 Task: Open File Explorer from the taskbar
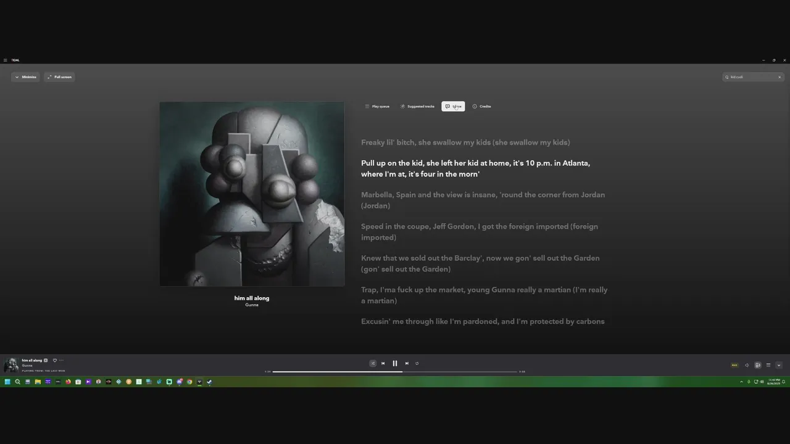point(38,382)
